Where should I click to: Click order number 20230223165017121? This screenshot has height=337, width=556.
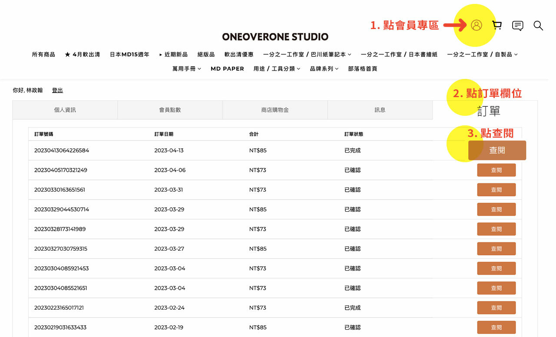pos(59,308)
